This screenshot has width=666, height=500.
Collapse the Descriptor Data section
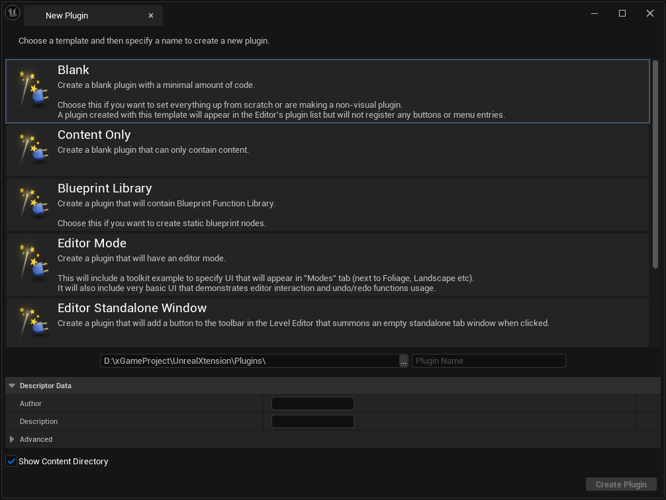click(12, 386)
